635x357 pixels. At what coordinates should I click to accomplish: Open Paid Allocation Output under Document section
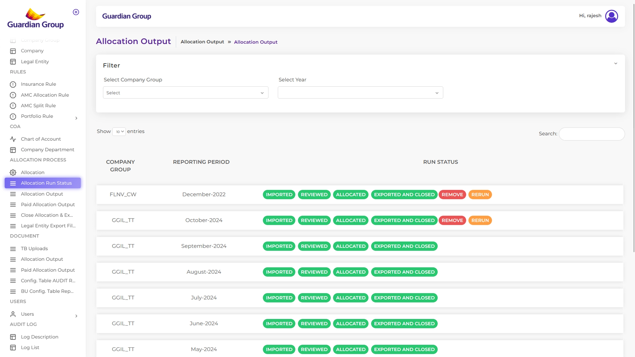(x=48, y=270)
